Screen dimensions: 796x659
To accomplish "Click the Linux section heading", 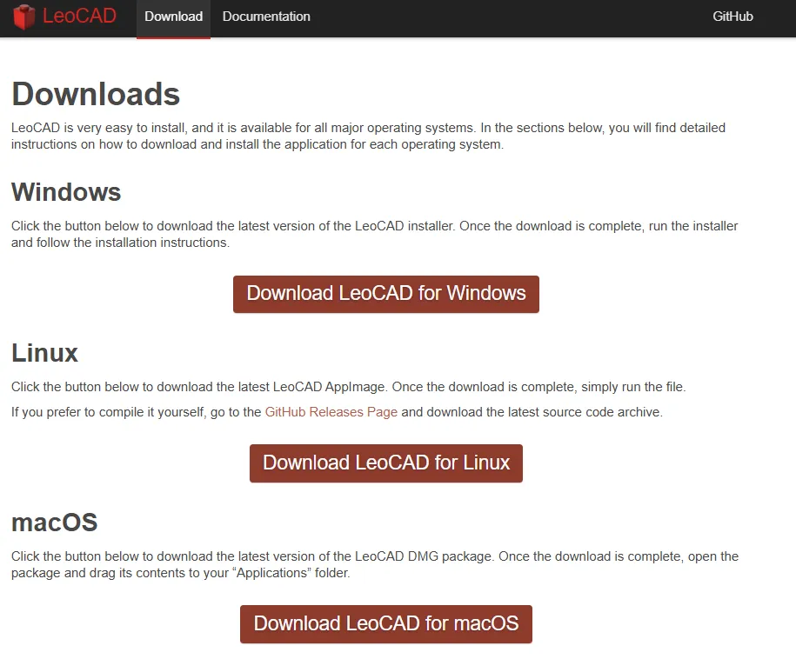I will [x=45, y=353].
